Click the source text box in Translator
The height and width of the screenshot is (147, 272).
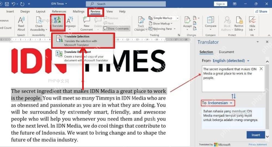tap(233, 79)
